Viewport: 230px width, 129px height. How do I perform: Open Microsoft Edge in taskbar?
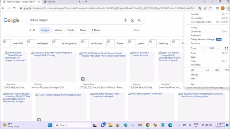tap(170, 125)
